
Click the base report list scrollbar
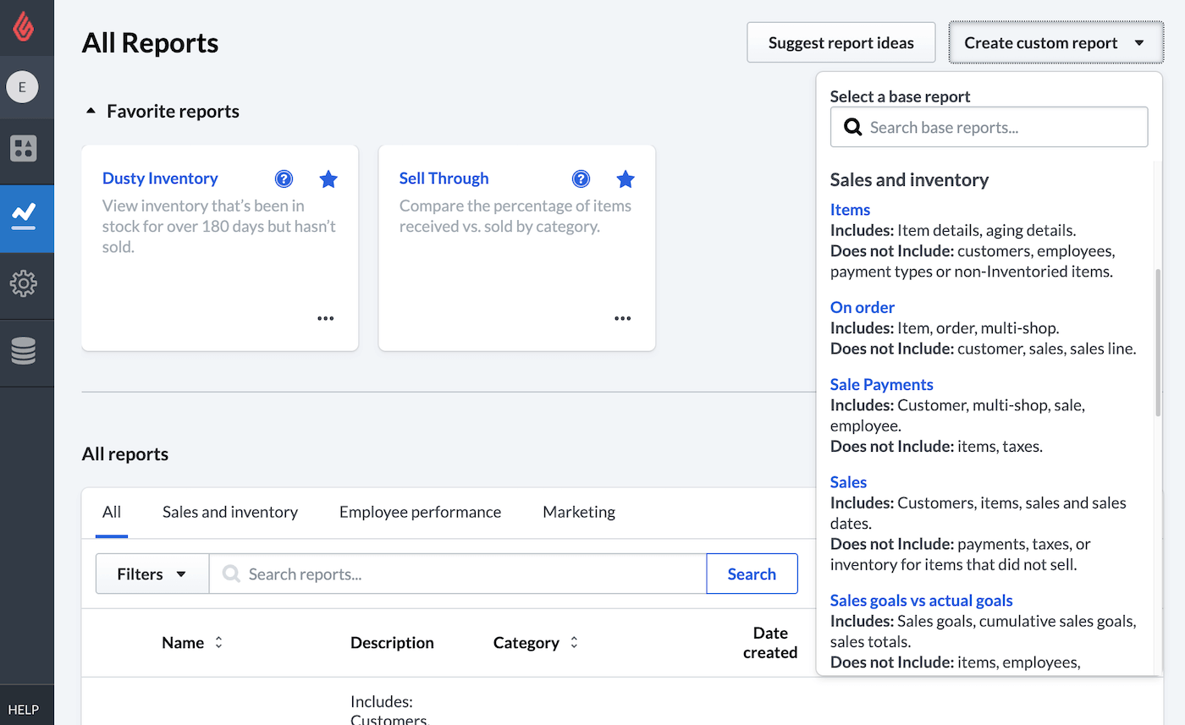tap(1157, 343)
